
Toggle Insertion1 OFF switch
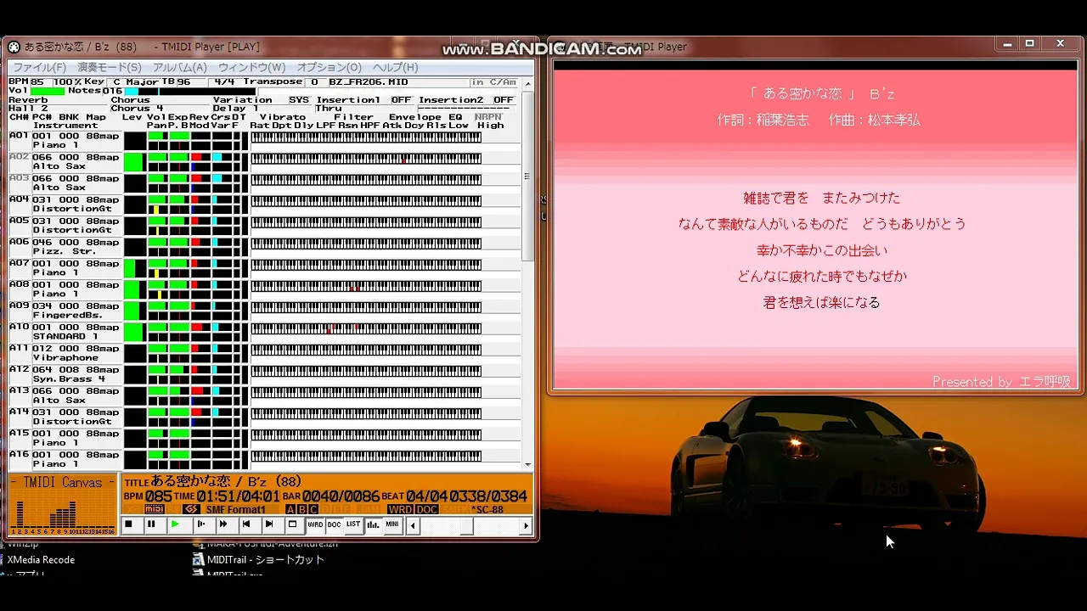click(x=401, y=100)
